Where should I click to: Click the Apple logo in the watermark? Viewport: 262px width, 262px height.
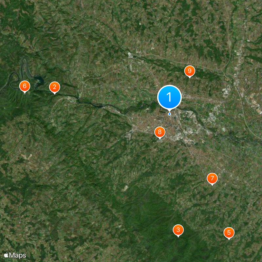6,255
